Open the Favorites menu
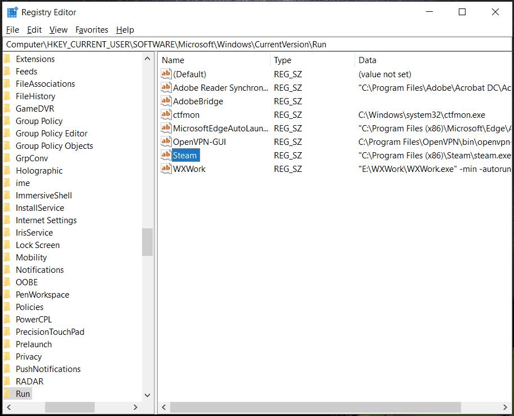 [92, 30]
